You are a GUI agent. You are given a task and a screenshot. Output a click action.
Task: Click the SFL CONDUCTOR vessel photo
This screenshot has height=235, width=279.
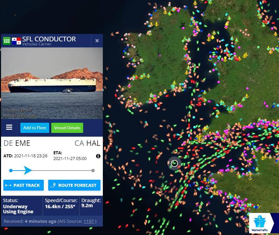[x=52, y=83]
